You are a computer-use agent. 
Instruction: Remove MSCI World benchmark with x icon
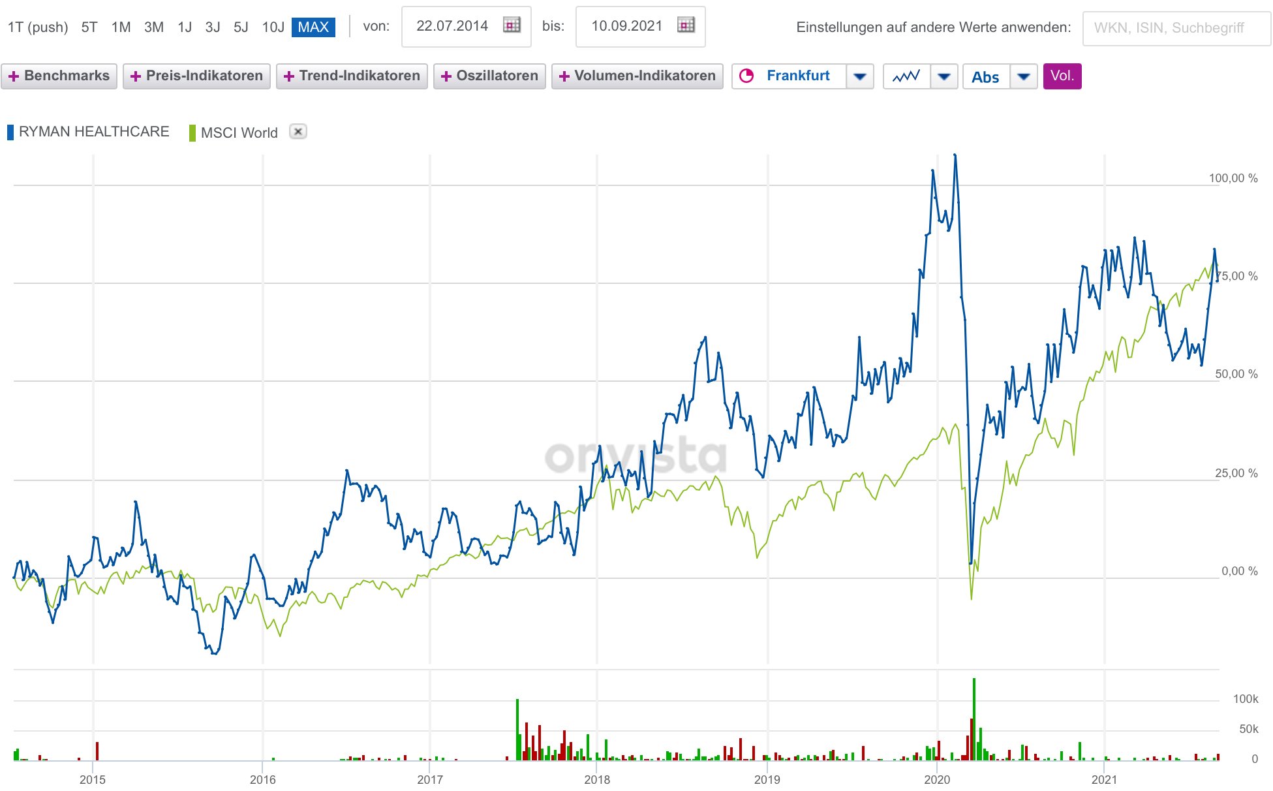298,132
